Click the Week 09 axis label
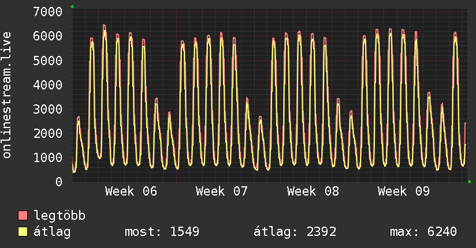This screenshot has width=476, height=248. coord(404,191)
